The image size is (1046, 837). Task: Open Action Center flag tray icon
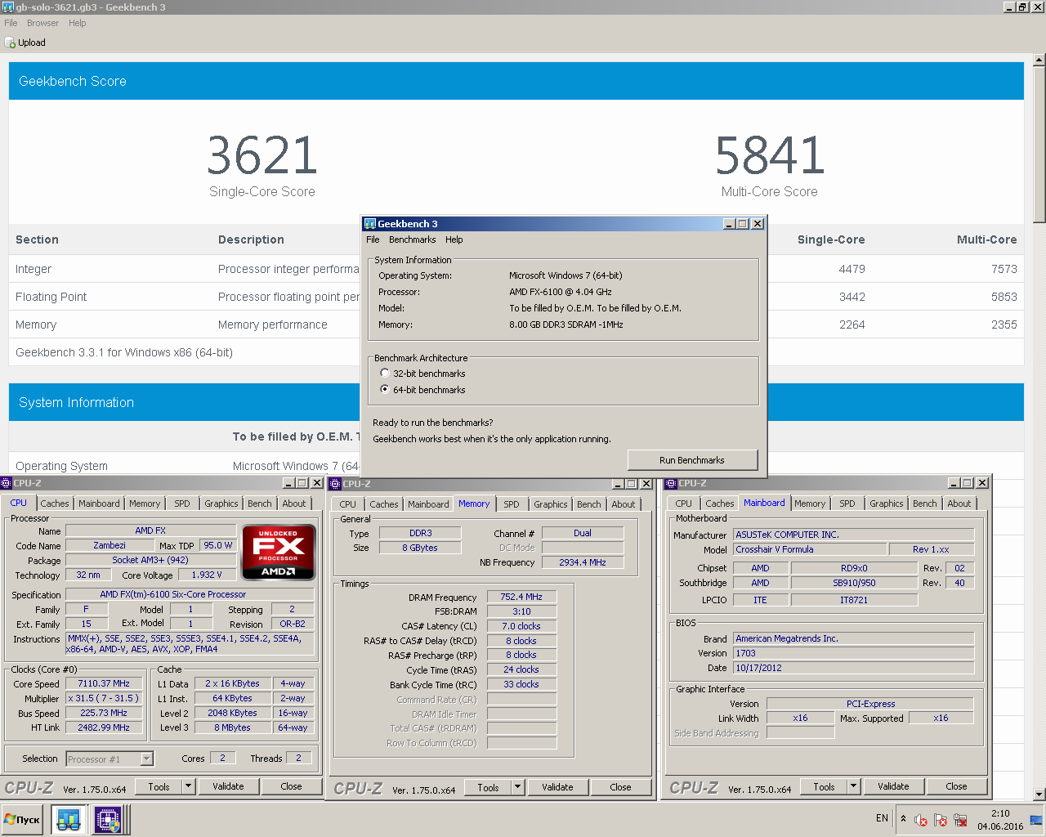click(941, 819)
